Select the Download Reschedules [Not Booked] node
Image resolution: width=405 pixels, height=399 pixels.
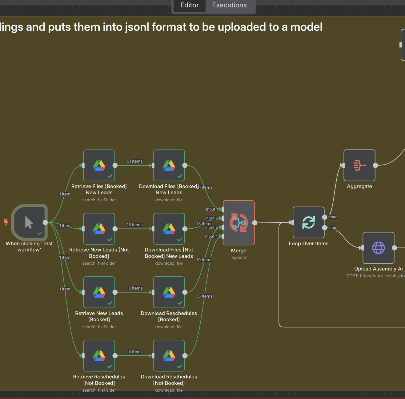pos(169,356)
